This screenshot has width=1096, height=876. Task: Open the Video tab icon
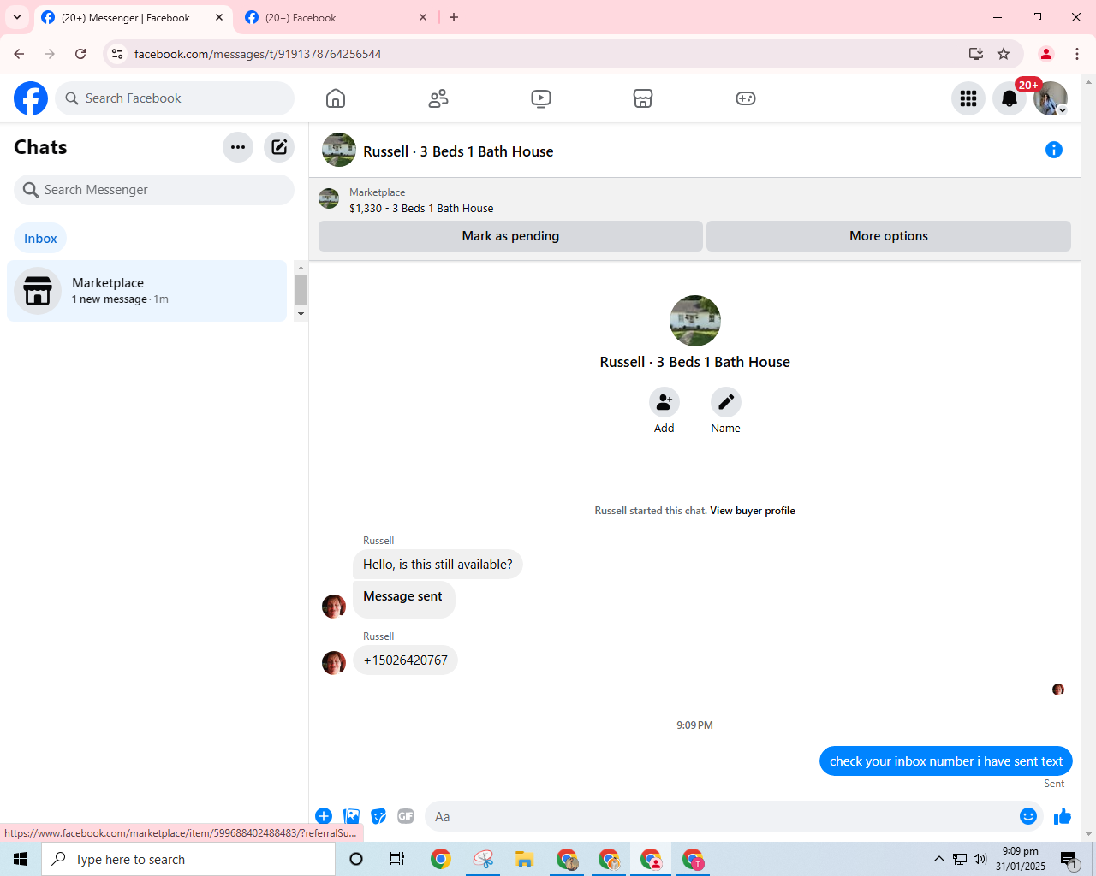pyautogui.click(x=541, y=98)
